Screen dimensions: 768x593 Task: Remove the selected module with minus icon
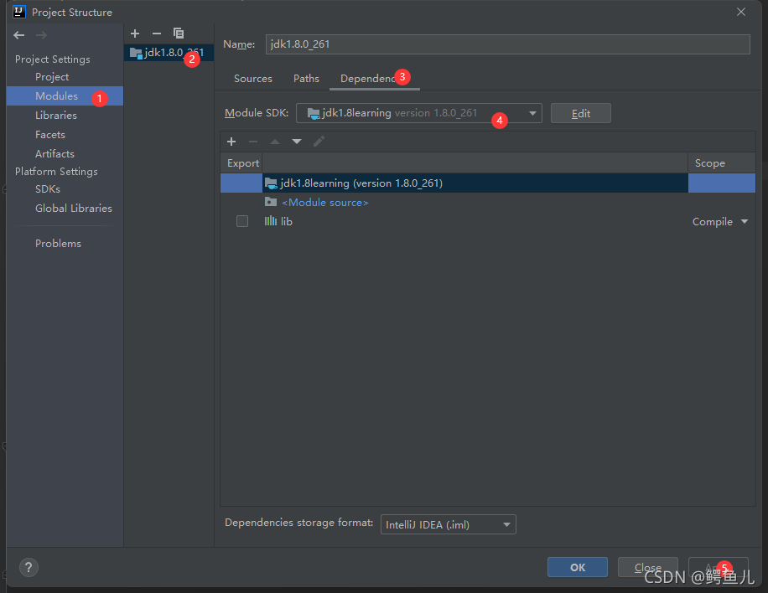point(157,34)
